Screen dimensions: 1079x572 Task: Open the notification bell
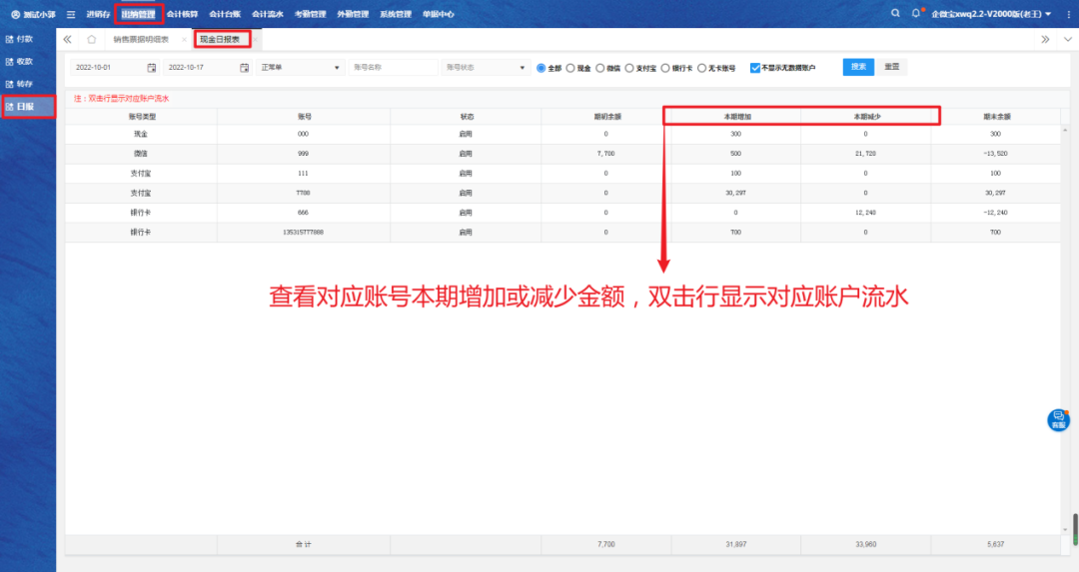916,14
